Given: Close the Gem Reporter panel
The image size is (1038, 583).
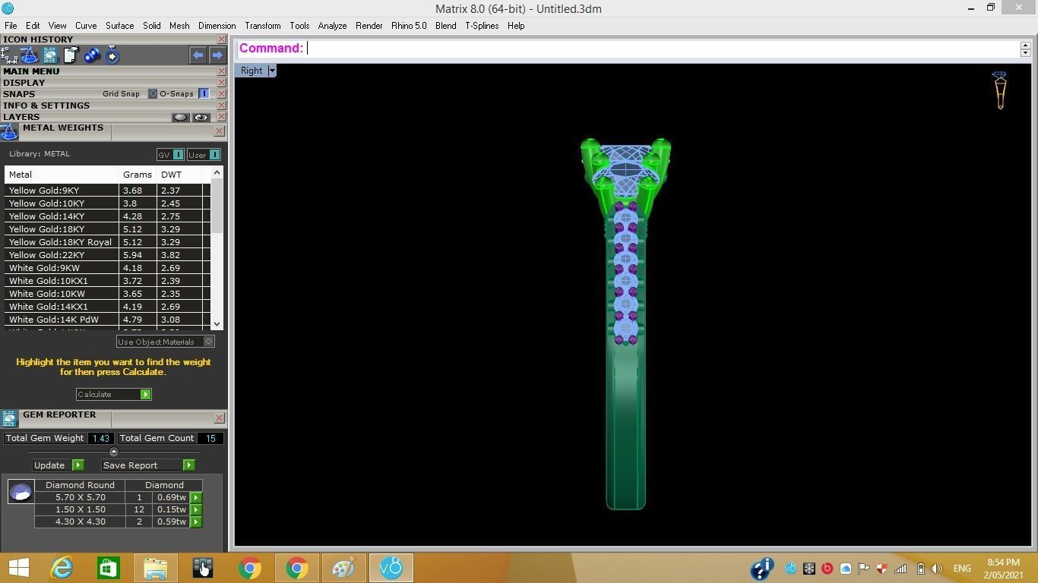Looking at the screenshot, I should (x=219, y=418).
